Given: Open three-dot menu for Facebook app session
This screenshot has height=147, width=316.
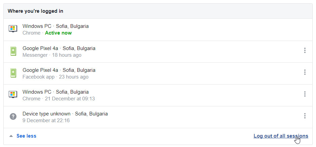Looking at the screenshot, I should [305, 72].
